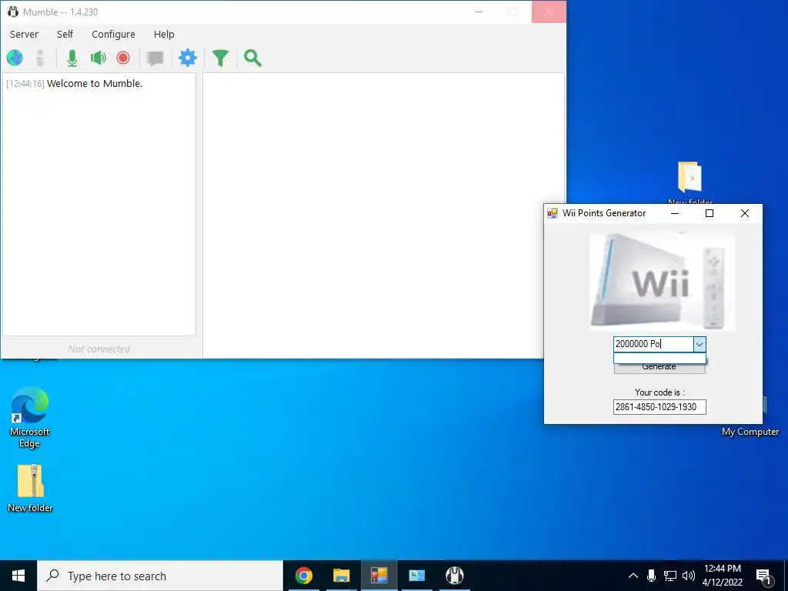This screenshot has width=788, height=591.
Task: Select the Microsoft Edge desktop shortcut
Action: [x=30, y=418]
